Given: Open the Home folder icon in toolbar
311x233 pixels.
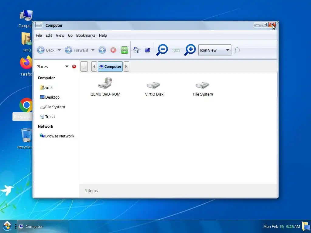Looking at the screenshot, I should pos(136,50).
